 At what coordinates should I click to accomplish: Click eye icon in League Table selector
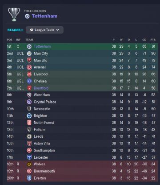tap(32, 30)
